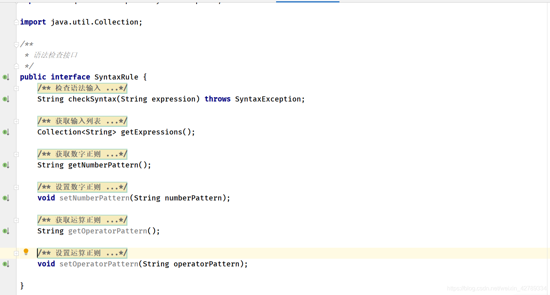Click implementation gutter icon beside getExpressions method
Image resolution: width=550 pixels, height=295 pixels.
(x=6, y=132)
